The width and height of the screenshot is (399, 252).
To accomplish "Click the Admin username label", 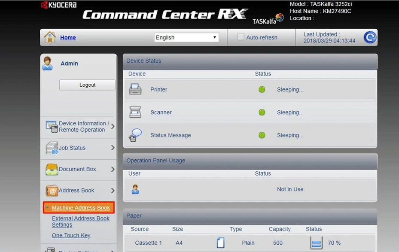I will pos(69,64).
